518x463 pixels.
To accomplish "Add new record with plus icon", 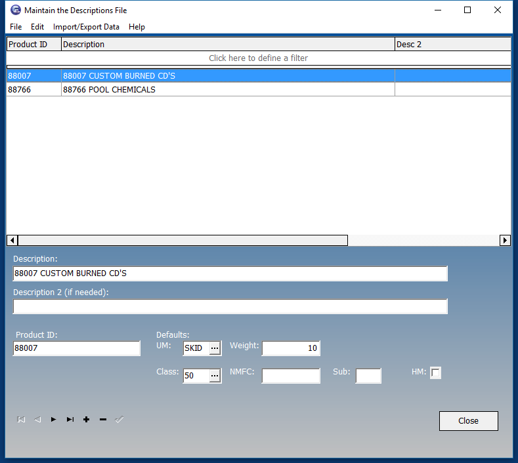I will 86,420.
